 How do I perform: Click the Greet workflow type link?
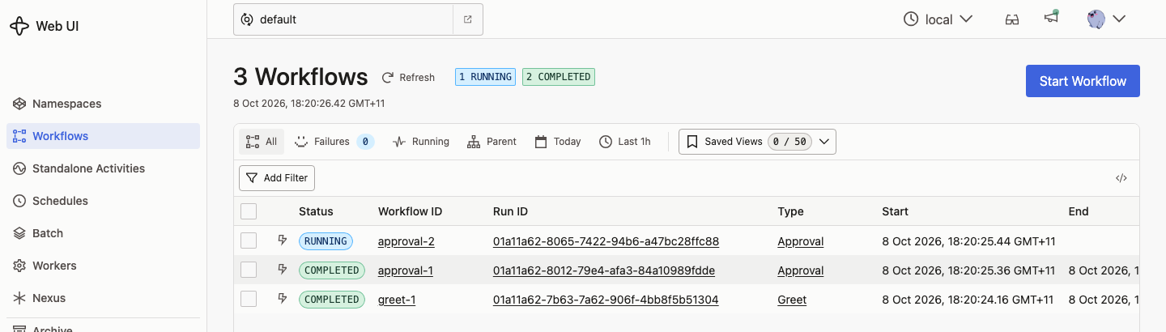(x=792, y=300)
